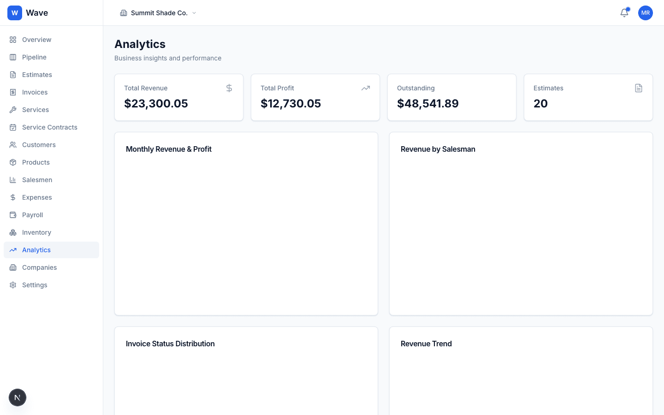The width and height of the screenshot is (664, 415).
Task: Select the Estimates icon in the sidebar
Action: (14, 75)
